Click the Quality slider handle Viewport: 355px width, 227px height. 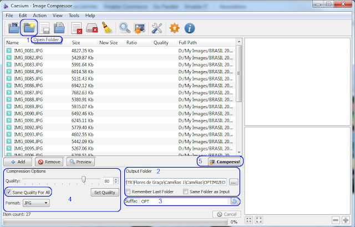coord(84,179)
